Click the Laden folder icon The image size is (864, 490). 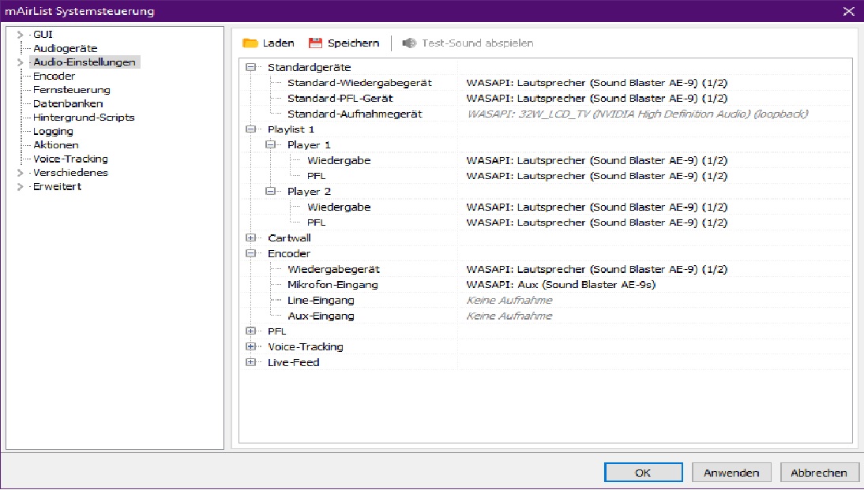250,43
